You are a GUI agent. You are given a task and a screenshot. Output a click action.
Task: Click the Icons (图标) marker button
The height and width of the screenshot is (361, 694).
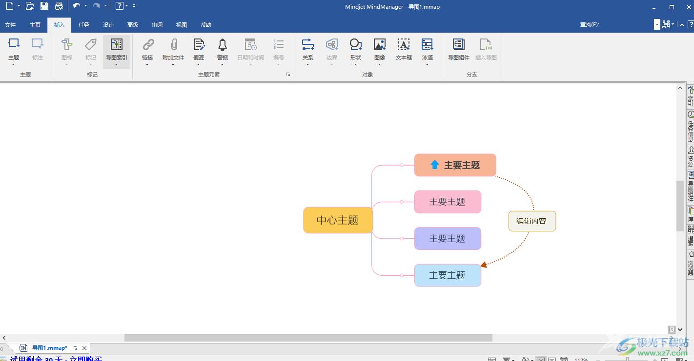(x=67, y=44)
